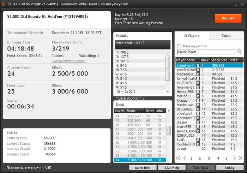Select blind level 14 row 250/500
247x173 pixels.
(140, 116)
